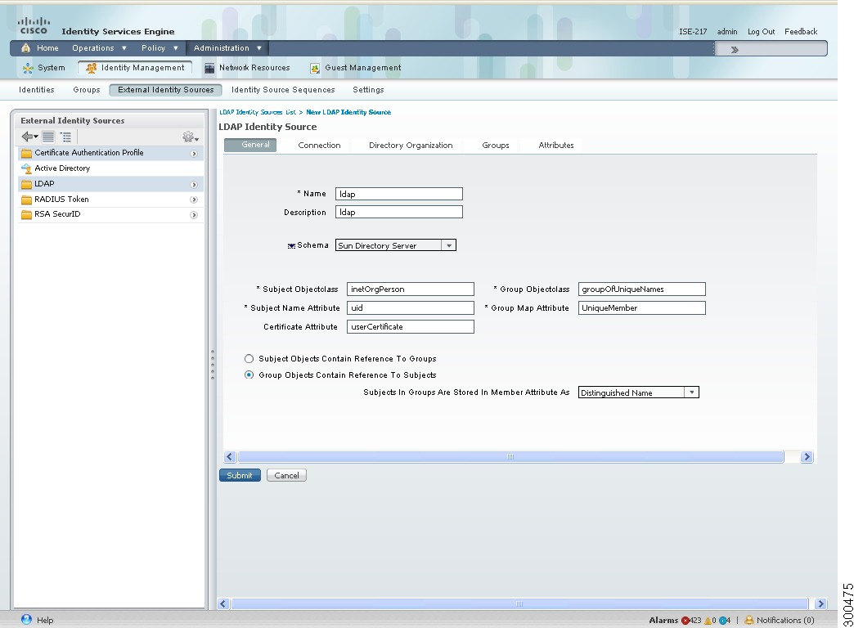Follow the LDAP Identity Sources List breadcrumb
The image size is (854, 628).
(x=258, y=112)
